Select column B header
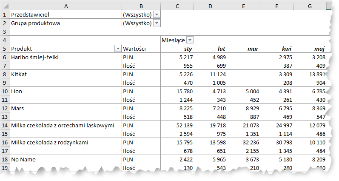Viewport: 339px width, 181px height. coord(141,6)
